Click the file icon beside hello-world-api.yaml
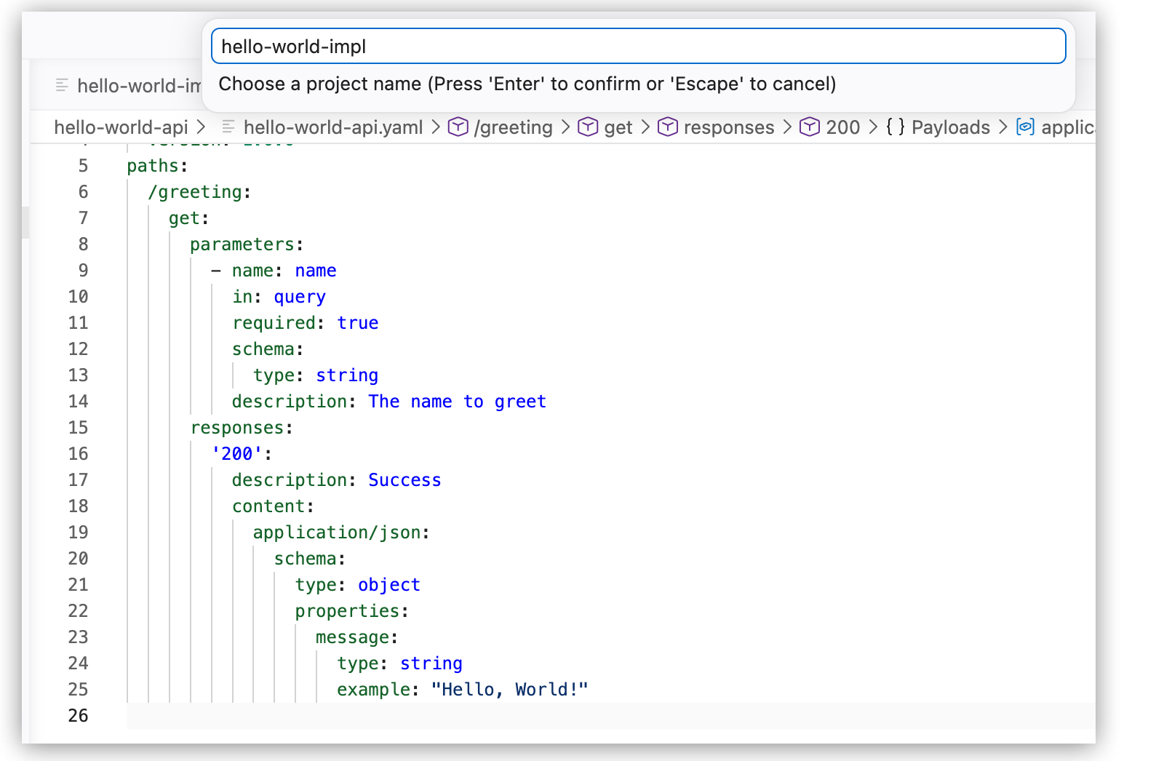Viewport: 1164px width, 761px height. coord(228,127)
